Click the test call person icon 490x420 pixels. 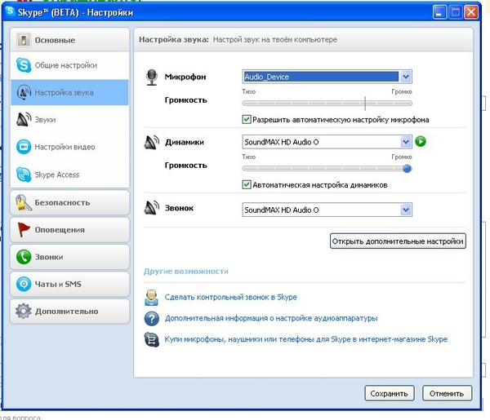coord(152,298)
